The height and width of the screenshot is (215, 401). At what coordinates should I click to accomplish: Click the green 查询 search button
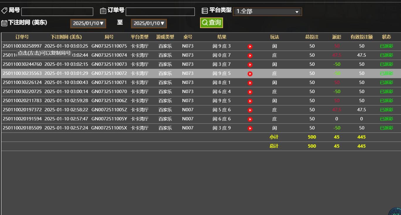tap(211, 23)
